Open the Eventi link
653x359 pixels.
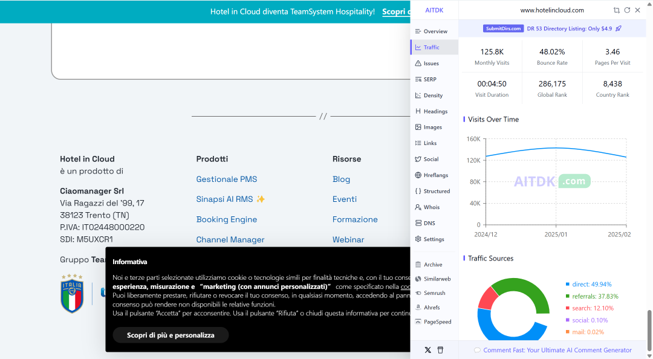345,199
